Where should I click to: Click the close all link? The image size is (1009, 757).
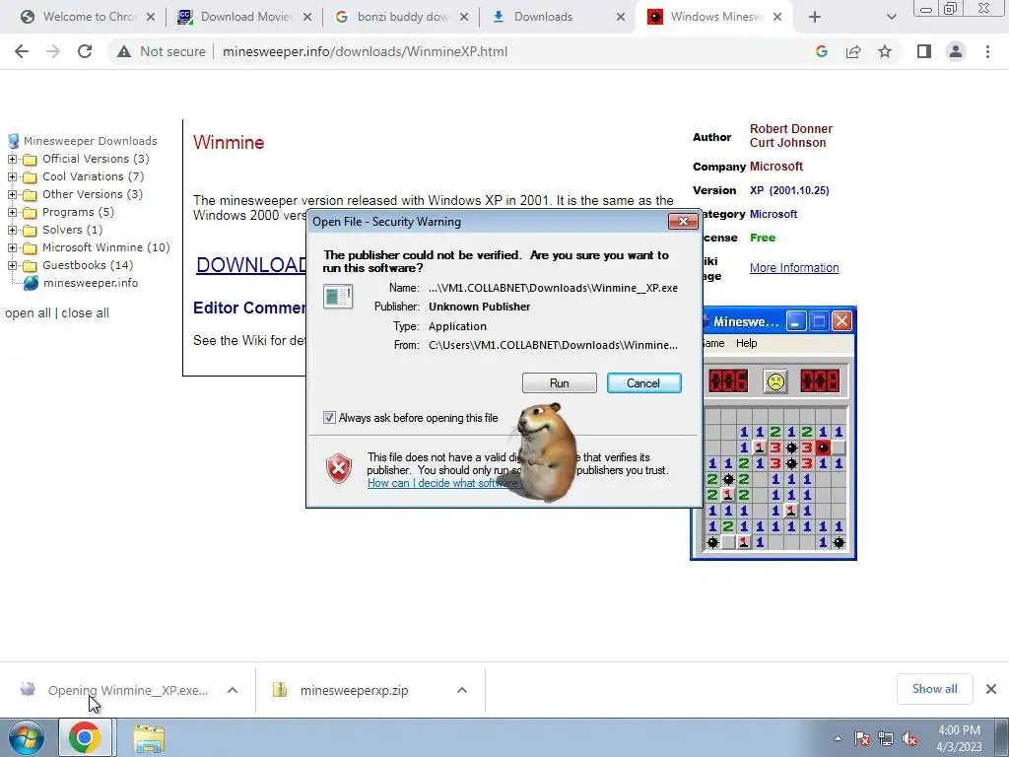click(x=85, y=312)
